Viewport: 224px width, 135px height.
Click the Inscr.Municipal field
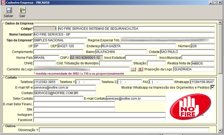click(x=198, y=58)
